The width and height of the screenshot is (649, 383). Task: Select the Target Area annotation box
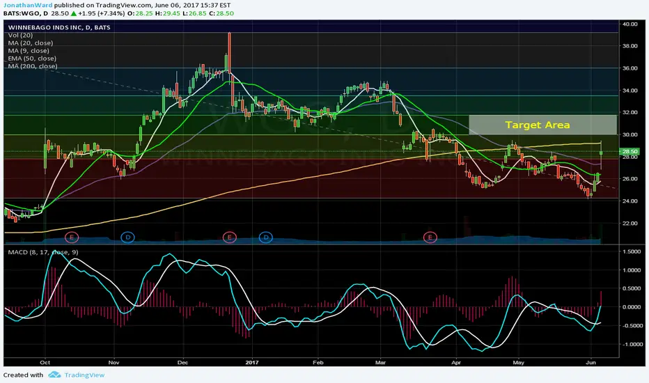pyautogui.click(x=542, y=125)
